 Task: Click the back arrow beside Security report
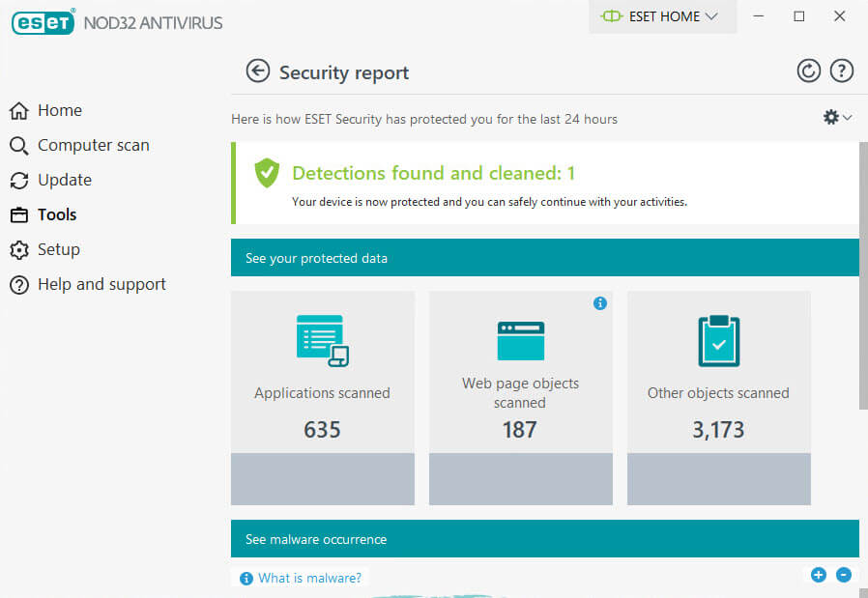(x=257, y=71)
